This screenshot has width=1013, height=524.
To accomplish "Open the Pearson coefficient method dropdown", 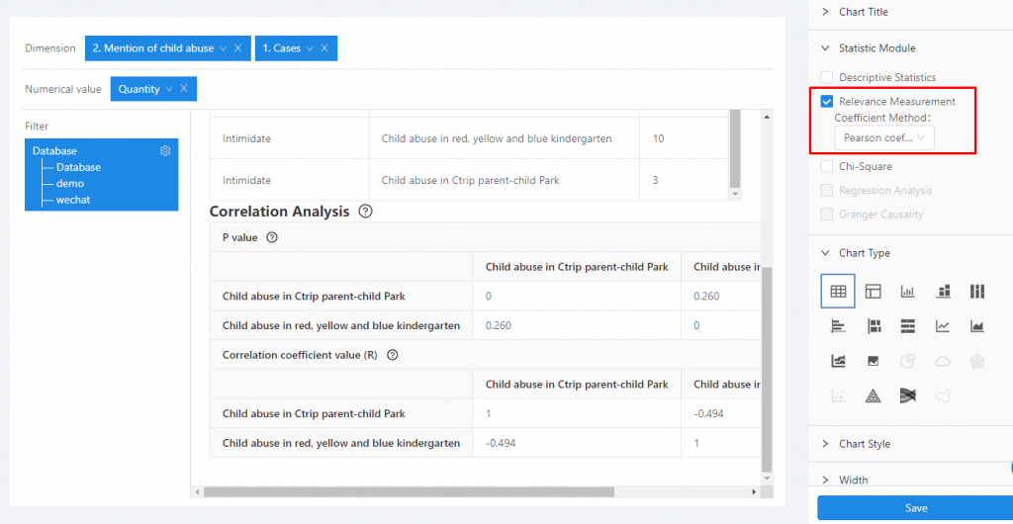I will point(883,138).
